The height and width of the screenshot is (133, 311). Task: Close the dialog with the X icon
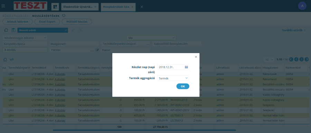196,57
